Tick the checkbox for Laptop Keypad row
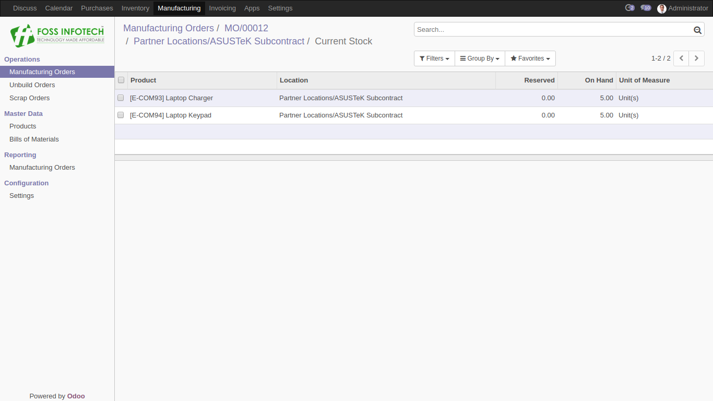This screenshot has width=713, height=401. point(121,115)
